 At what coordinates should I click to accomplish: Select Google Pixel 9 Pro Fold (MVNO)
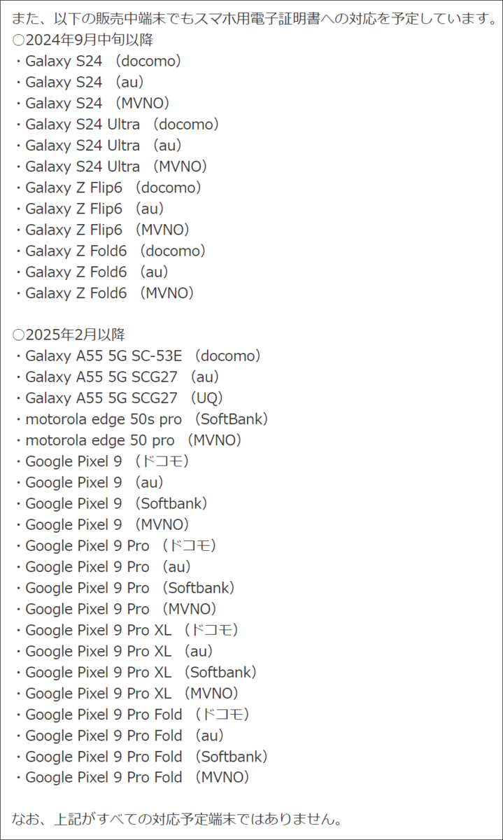[x=133, y=777]
